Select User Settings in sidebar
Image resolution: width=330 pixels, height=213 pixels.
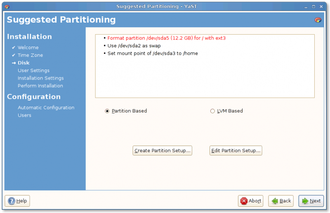click(x=34, y=70)
